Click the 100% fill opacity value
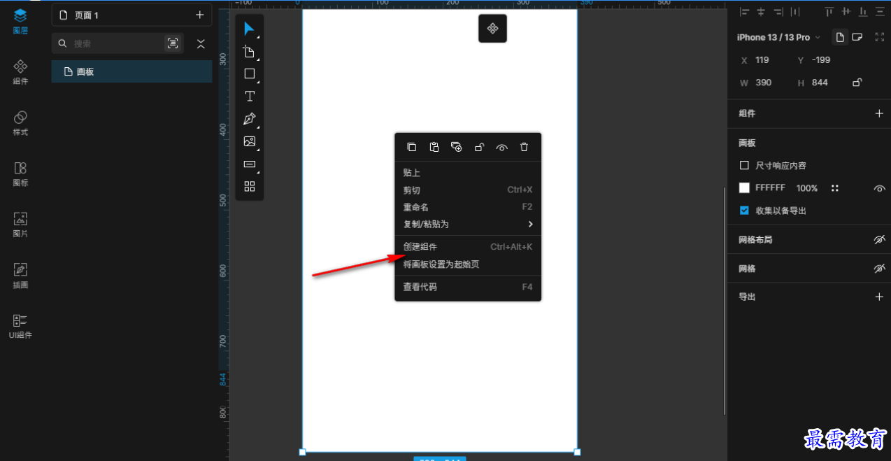The height and width of the screenshot is (461, 891). [807, 188]
